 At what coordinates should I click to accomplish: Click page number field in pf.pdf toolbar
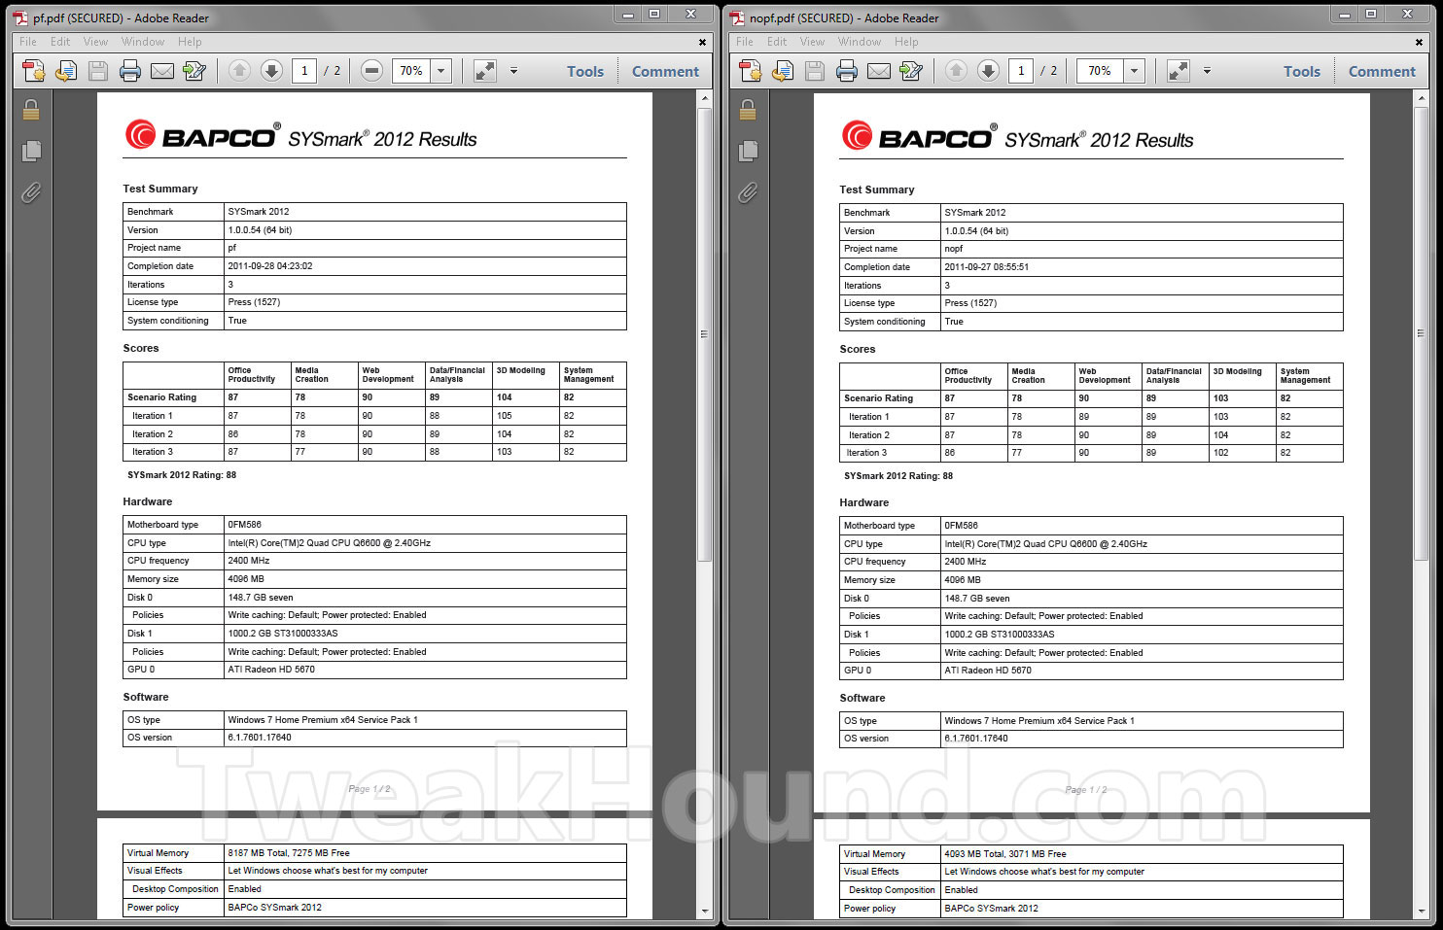(304, 71)
